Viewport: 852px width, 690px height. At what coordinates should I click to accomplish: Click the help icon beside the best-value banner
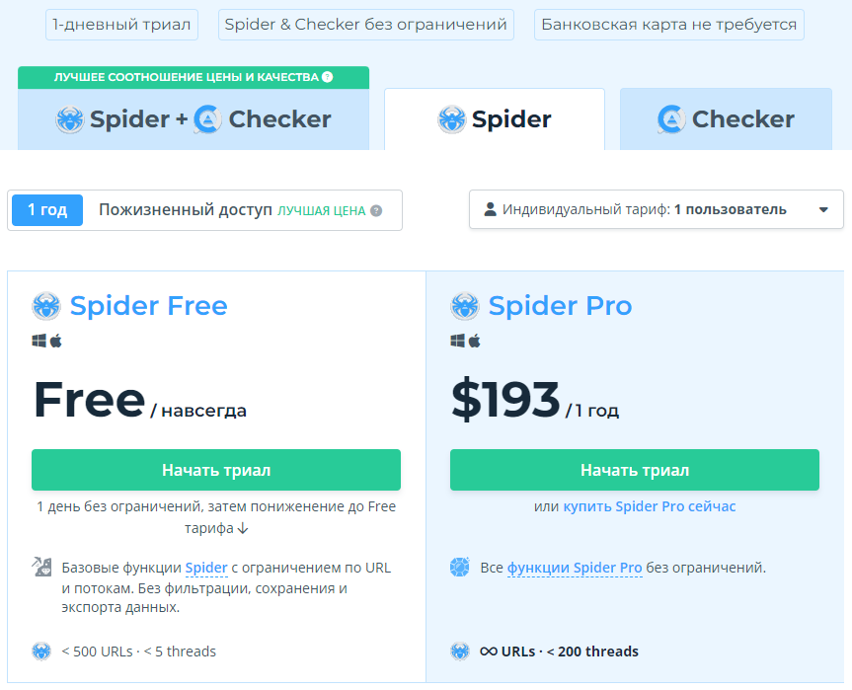point(328,77)
